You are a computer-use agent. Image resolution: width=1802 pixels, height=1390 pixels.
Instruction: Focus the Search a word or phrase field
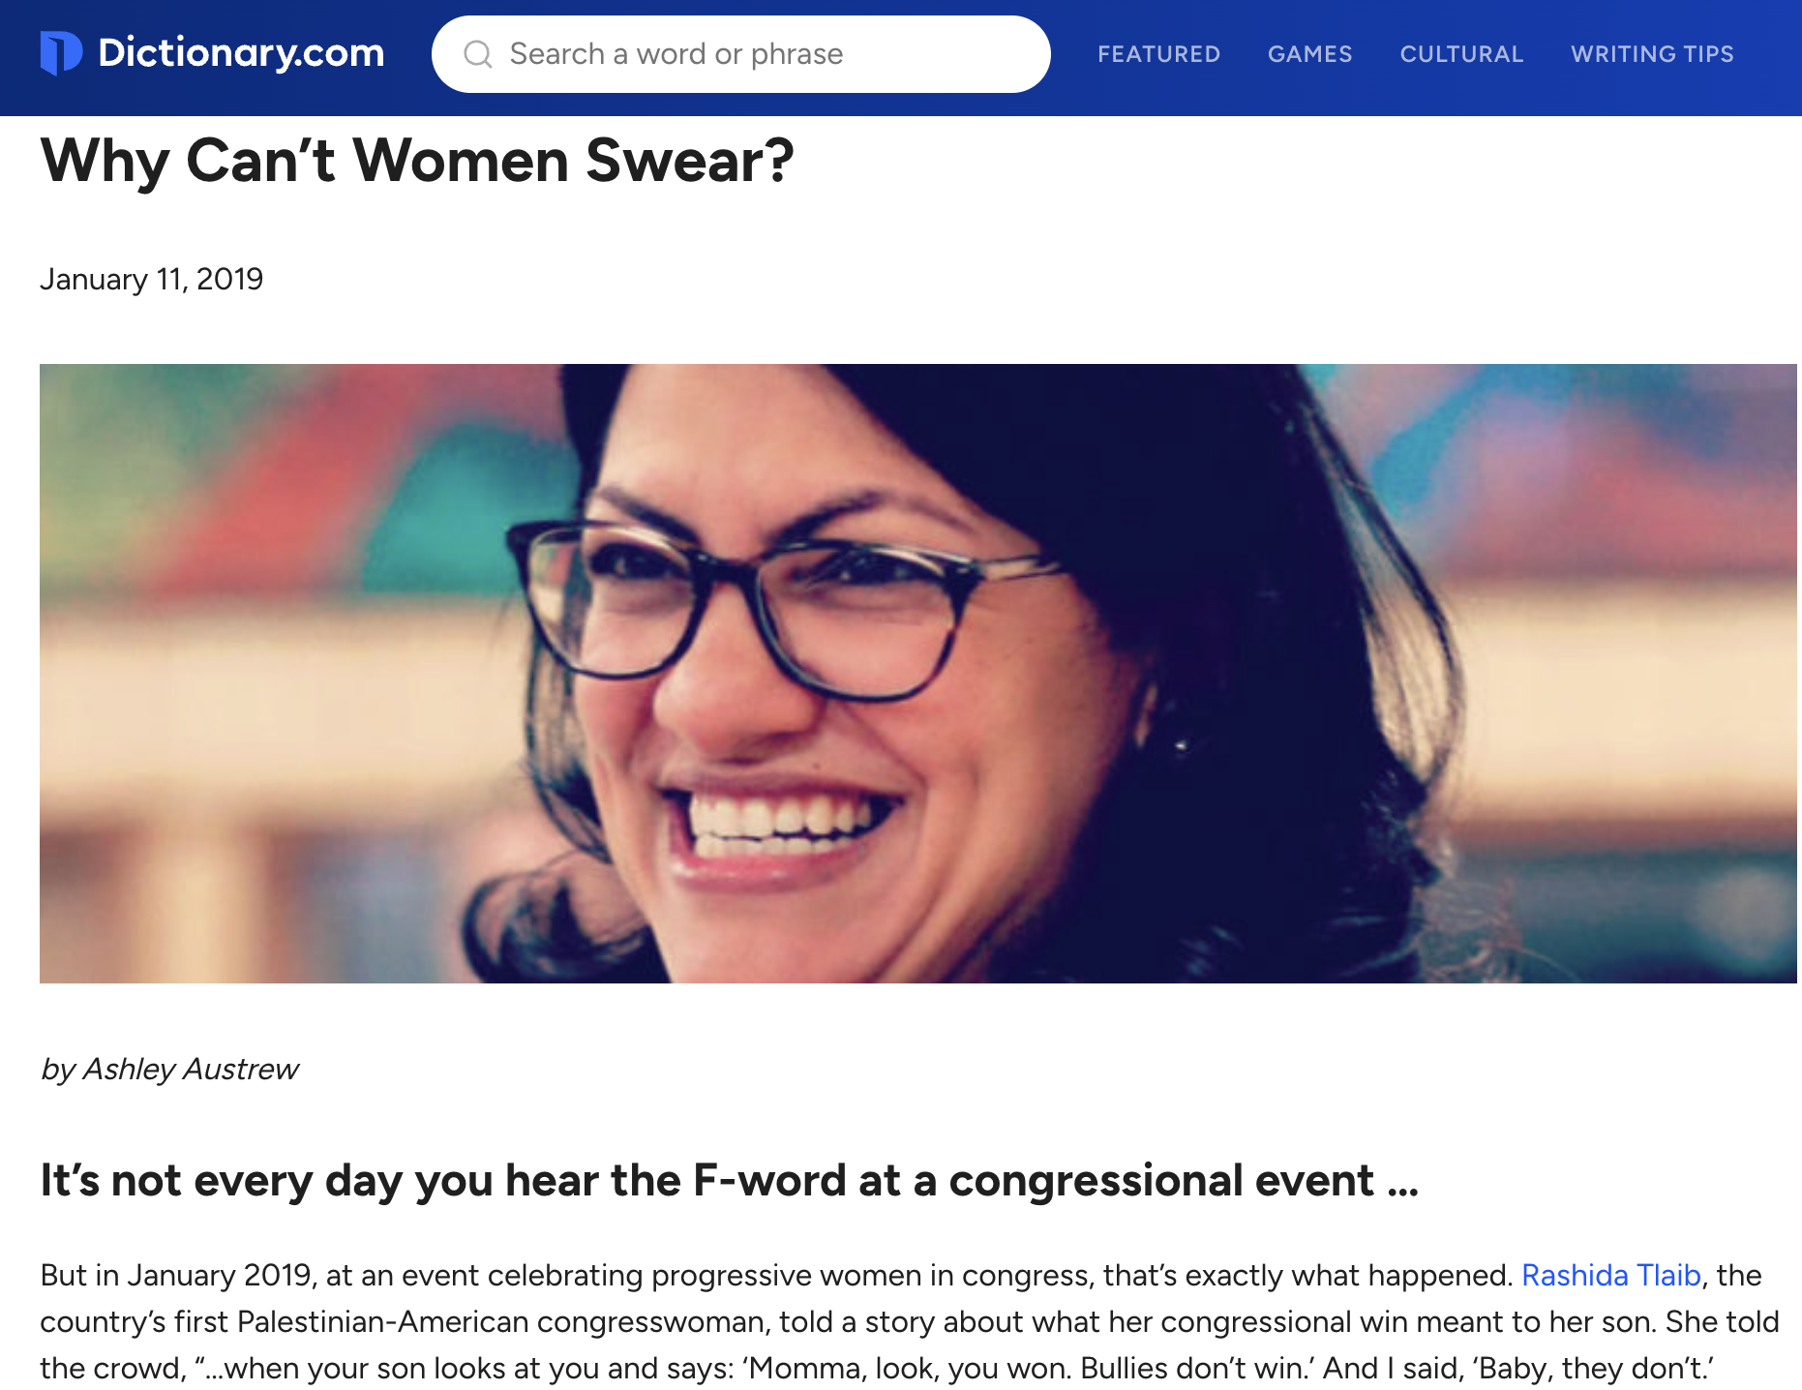(740, 54)
